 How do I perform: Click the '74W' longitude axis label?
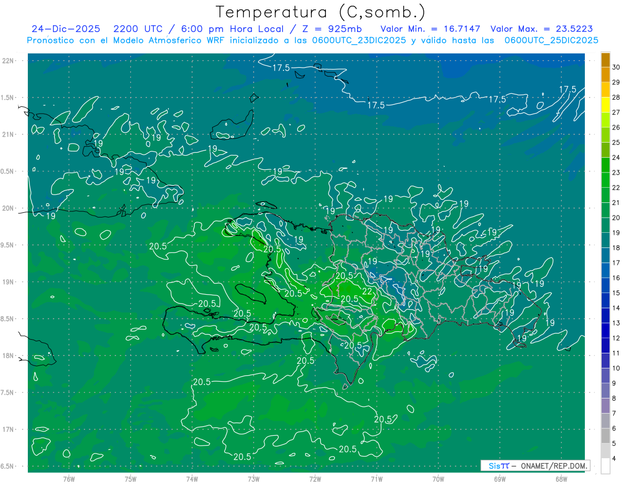tap(192, 479)
